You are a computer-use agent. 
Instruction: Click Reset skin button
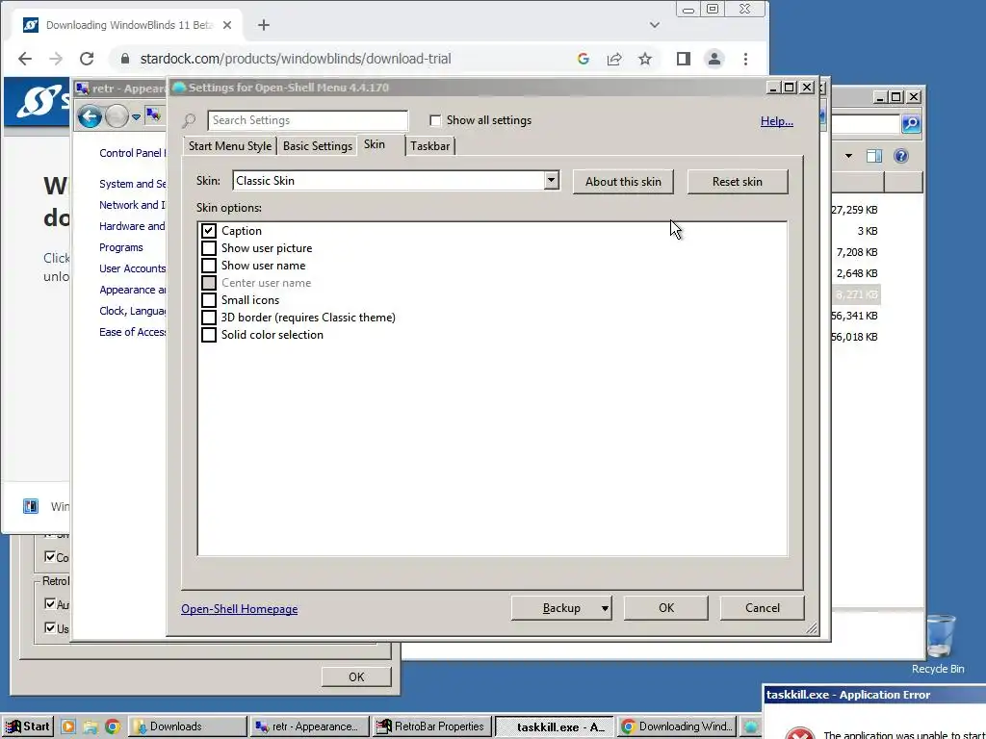[x=737, y=182]
